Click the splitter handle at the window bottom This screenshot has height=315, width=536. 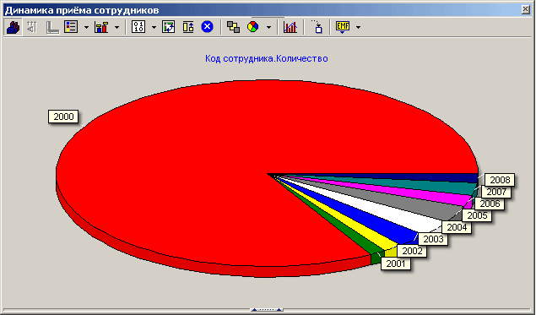[x=267, y=310]
